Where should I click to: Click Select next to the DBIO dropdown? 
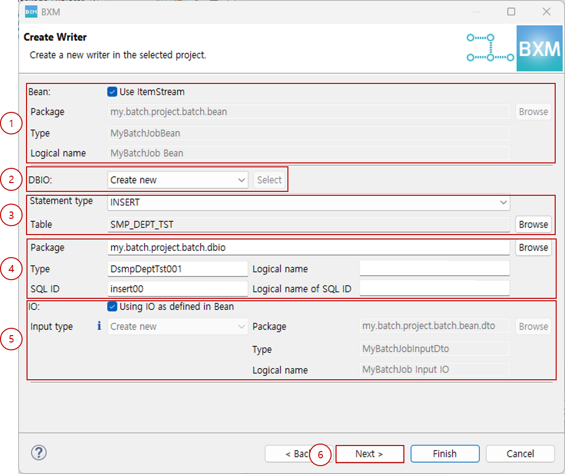pyautogui.click(x=269, y=180)
